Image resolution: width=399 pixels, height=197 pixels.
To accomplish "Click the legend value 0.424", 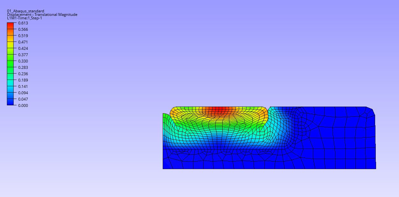I will (23, 49).
